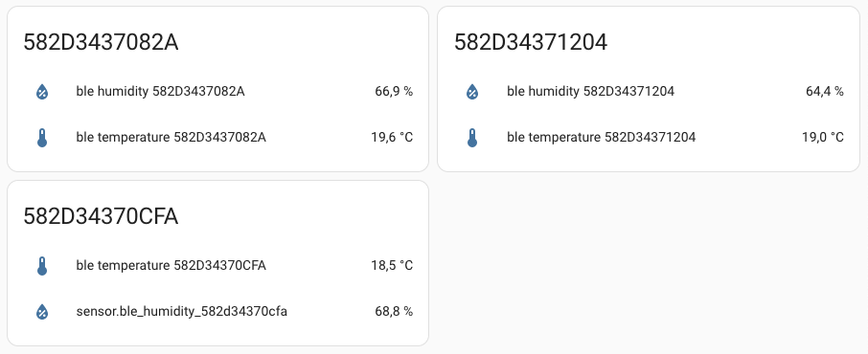Image resolution: width=868 pixels, height=354 pixels.
Task: Click the 18,5 °C temperature value
Action: [392, 266]
